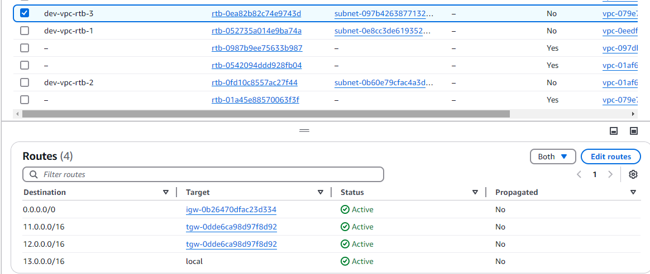Open internet gateway igw-0b26470dfac23d334 link
The image size is (650, 274).
click(231, 210)
